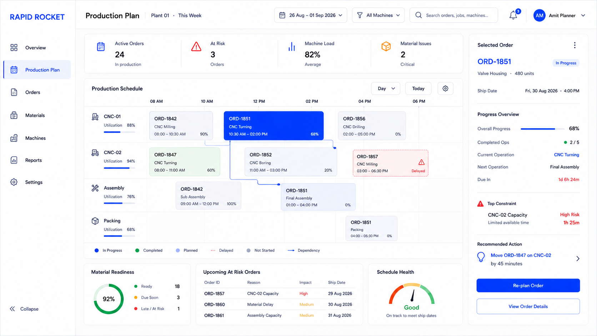Click the Schedule Health gauge
The image size is (597, 336).
pyautogui.click(x=412, y=294)
